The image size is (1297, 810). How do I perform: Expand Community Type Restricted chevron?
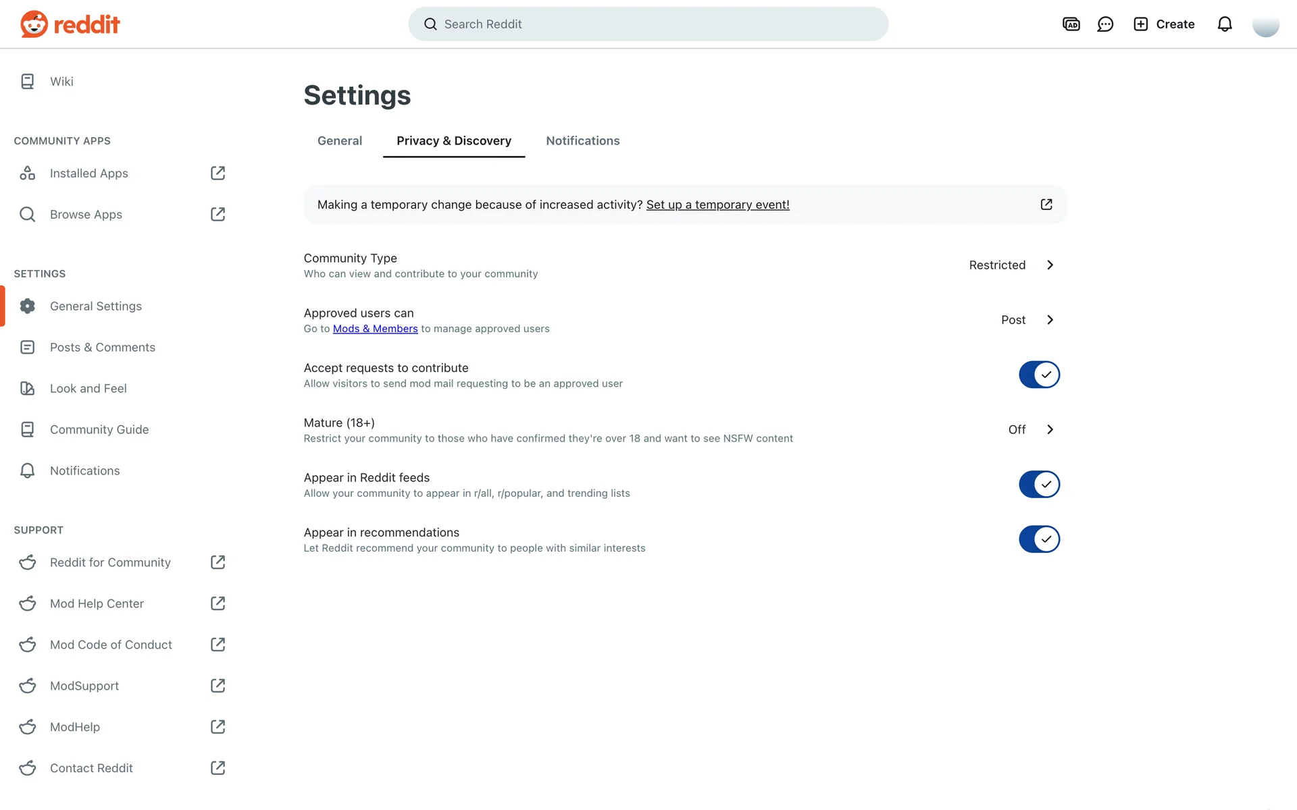point(1050,265)
